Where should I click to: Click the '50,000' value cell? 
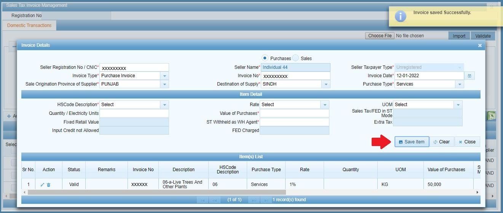pos(449,184)
